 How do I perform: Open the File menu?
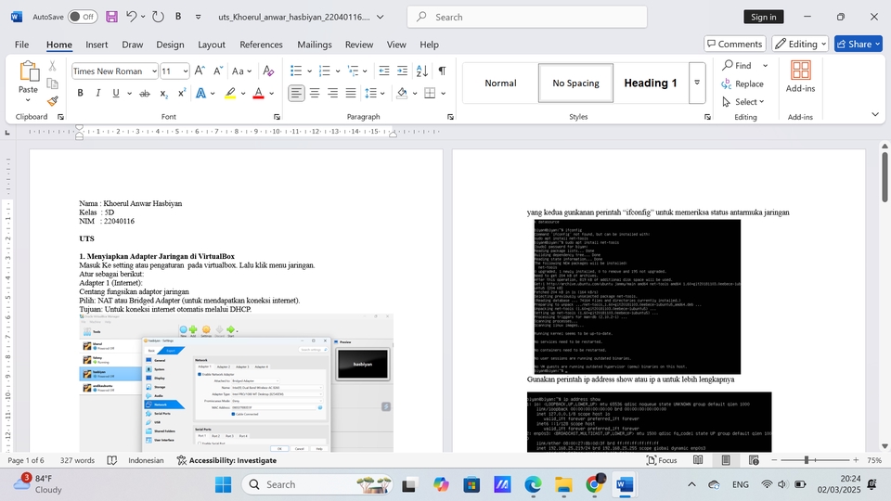[21, 45]
